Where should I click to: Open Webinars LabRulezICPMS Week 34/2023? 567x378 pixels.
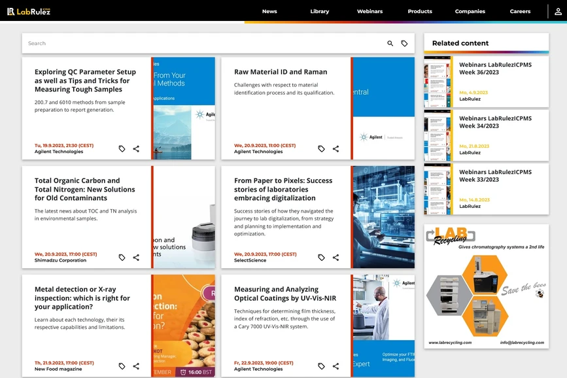tap(496, 122)
